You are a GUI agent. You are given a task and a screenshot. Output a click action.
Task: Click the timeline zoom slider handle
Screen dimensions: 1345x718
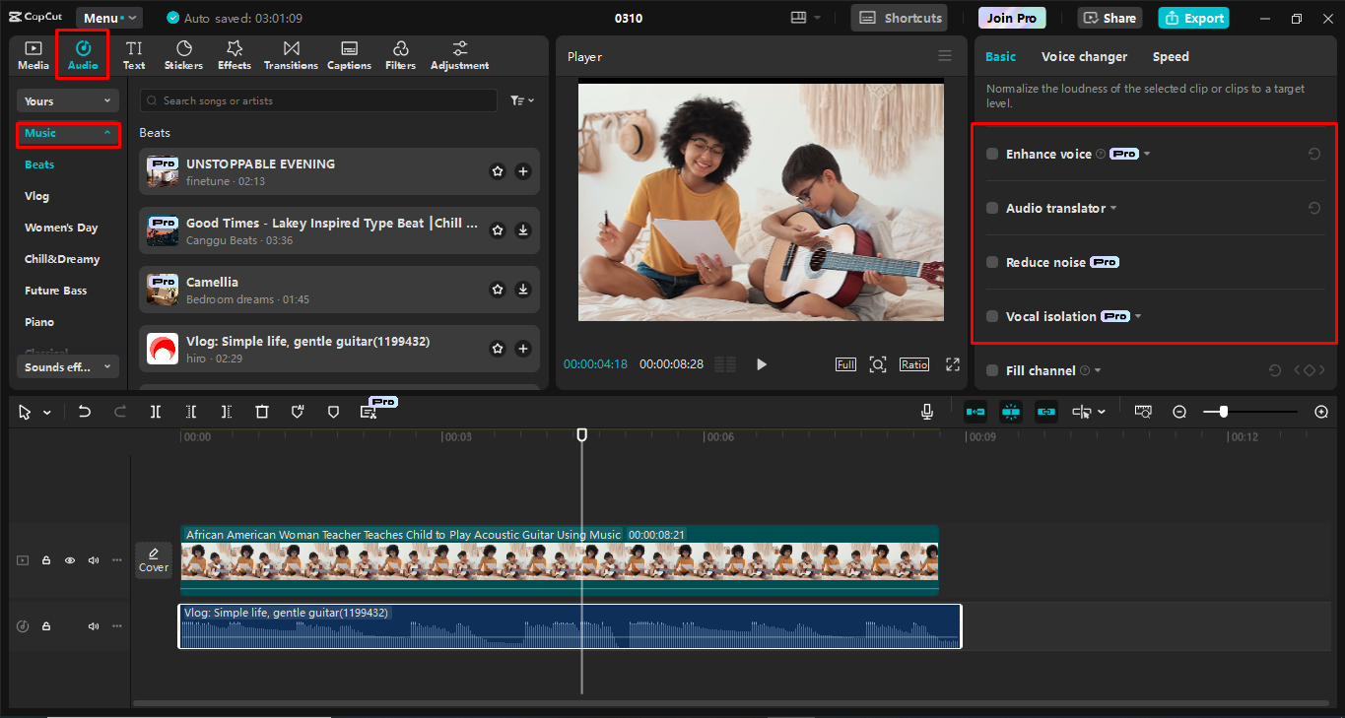(1224, 412)
